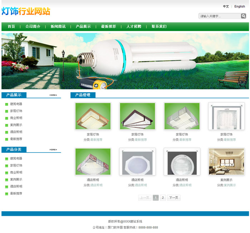Focus the keyword search input field
This screenshot has height=233, width=250.
click(x=219, y=16)
